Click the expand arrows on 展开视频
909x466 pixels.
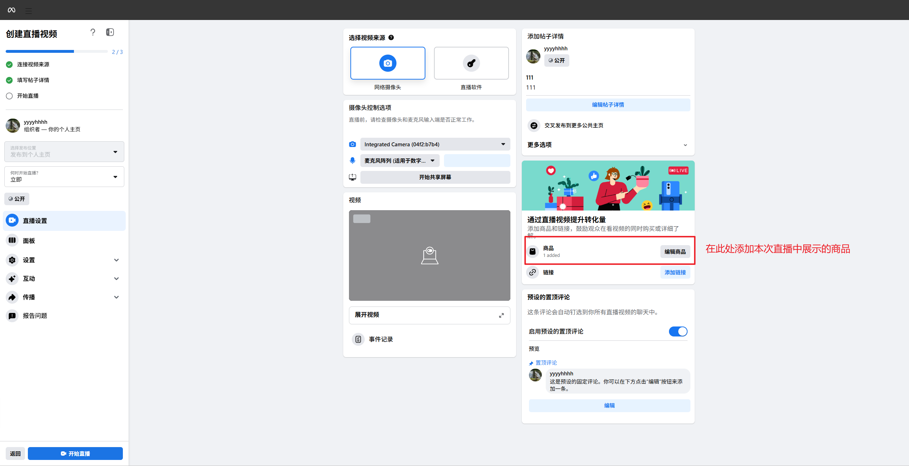[501, 315]
